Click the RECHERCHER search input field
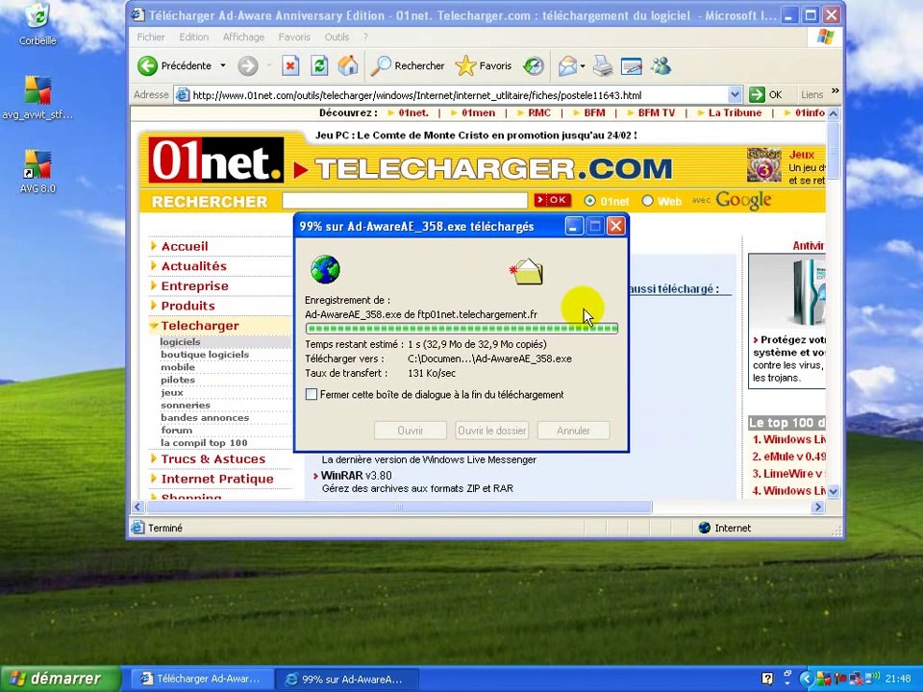The height and width of the screenshot is (692, 923). 405,200
